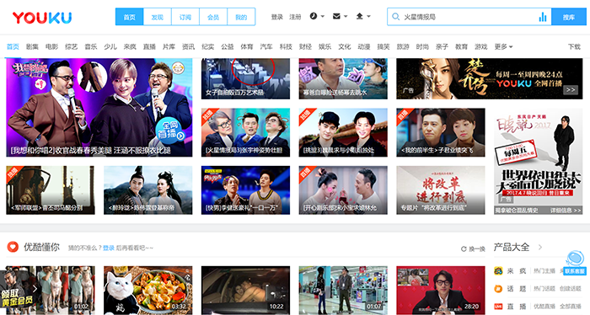Open the upload icon menu
This screenshot has width=590, height=315.
pyautogui.click(x=360, y=16)
